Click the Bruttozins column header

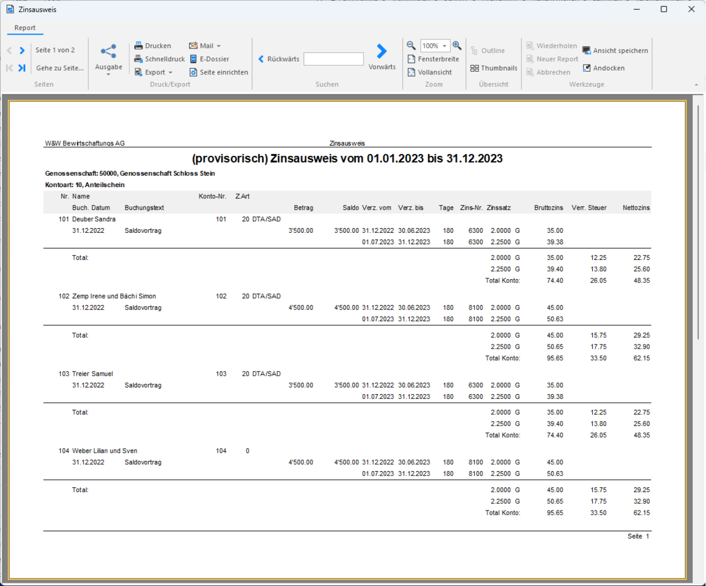coord(549,208)
